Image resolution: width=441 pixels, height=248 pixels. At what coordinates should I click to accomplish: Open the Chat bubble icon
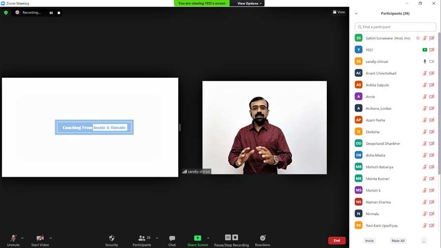click(x=172, y=238)
